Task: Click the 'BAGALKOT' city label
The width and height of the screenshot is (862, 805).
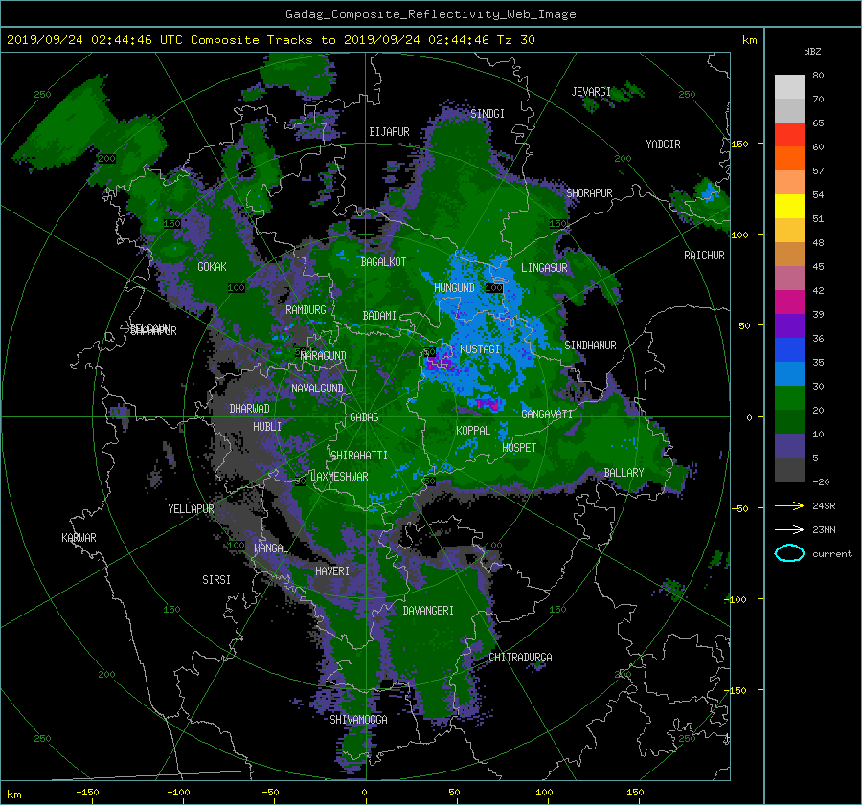Action: (383, 262)
